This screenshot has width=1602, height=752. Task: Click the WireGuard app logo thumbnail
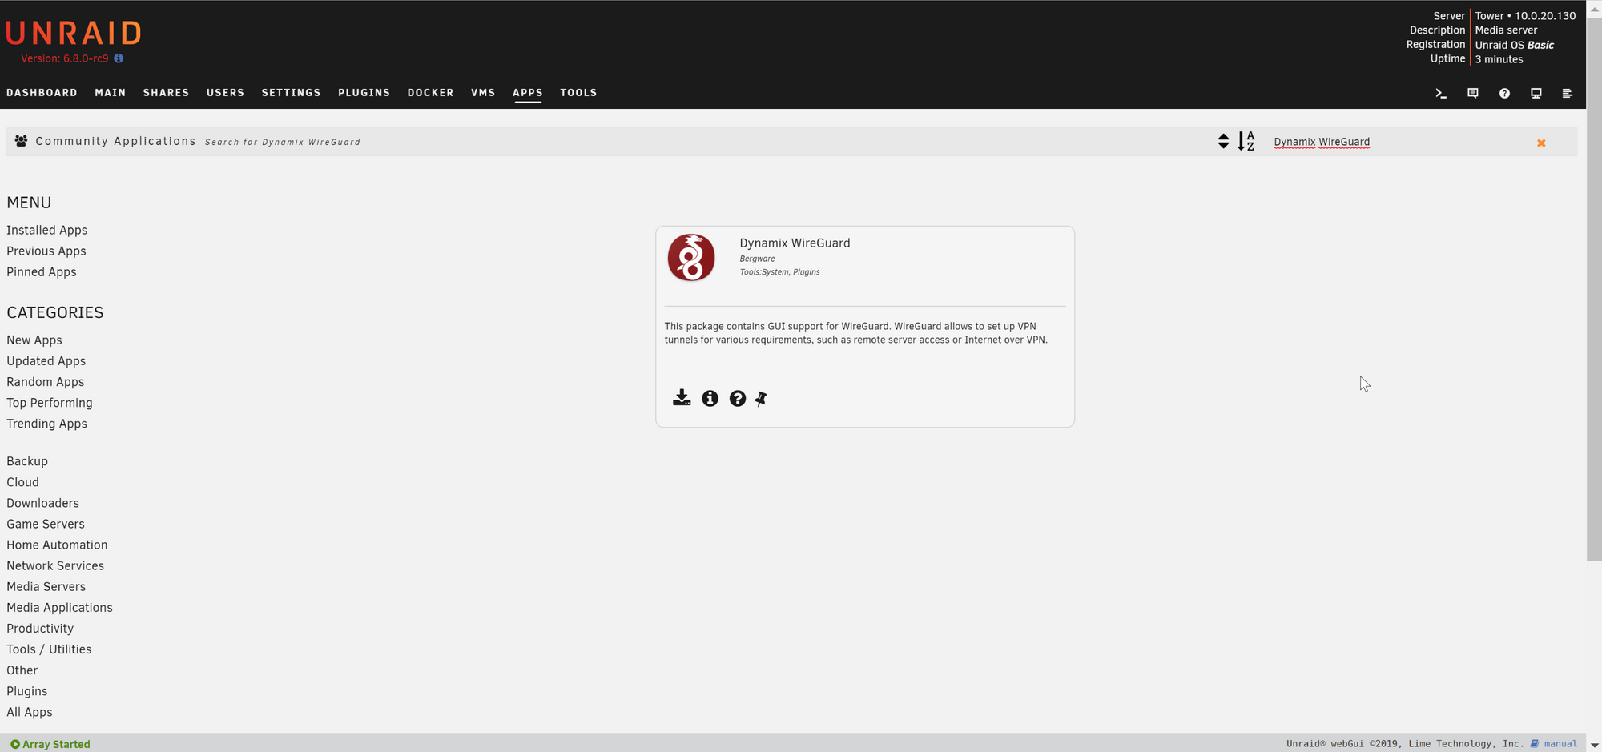pyautogui.click(x=691, y=257)
